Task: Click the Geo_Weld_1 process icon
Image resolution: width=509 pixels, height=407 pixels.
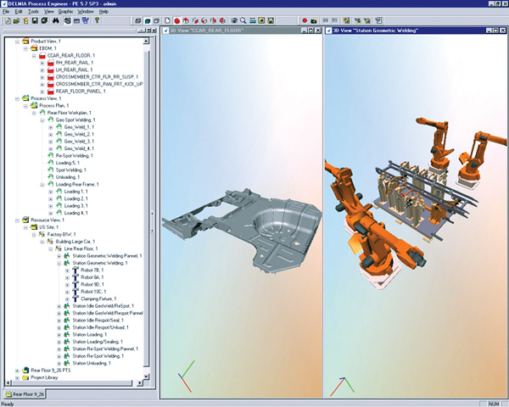Action: pyautogui.click(x=59, y=127)
